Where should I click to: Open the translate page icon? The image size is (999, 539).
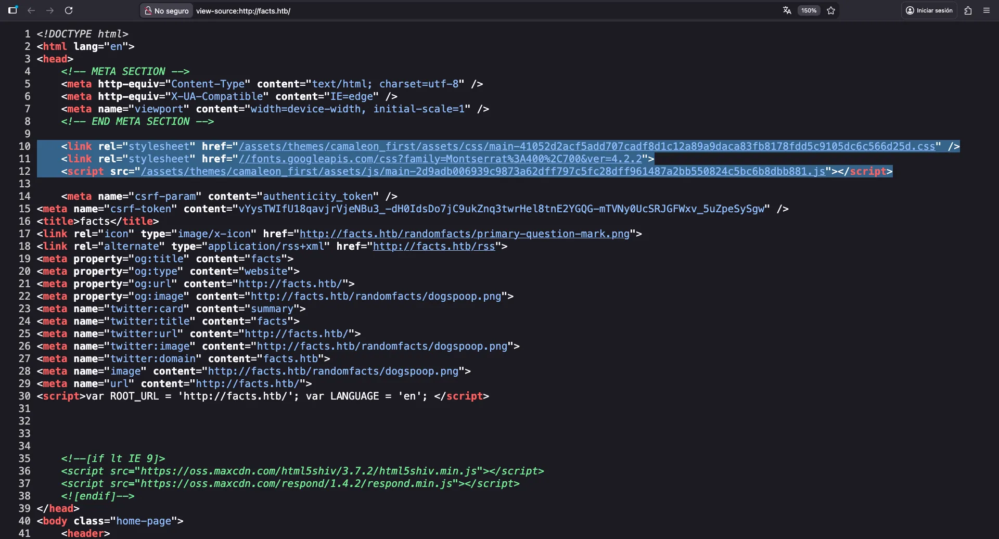point(787,10)
